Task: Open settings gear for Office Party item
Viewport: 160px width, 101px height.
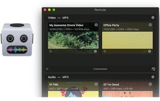Action: click(x=149, y=51)
